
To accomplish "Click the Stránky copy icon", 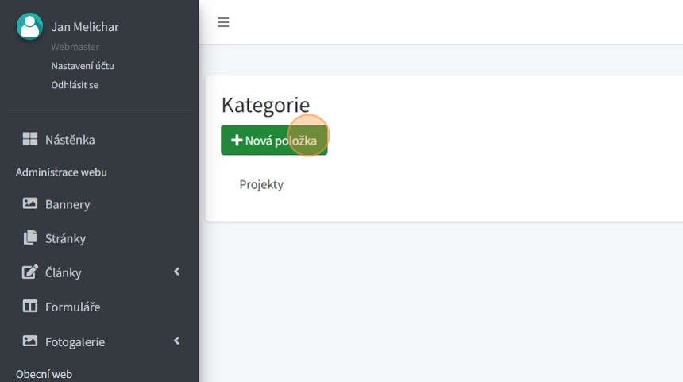I will 29,238.
